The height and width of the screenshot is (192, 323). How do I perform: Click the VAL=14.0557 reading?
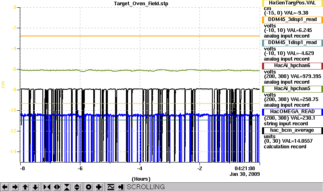297,141
